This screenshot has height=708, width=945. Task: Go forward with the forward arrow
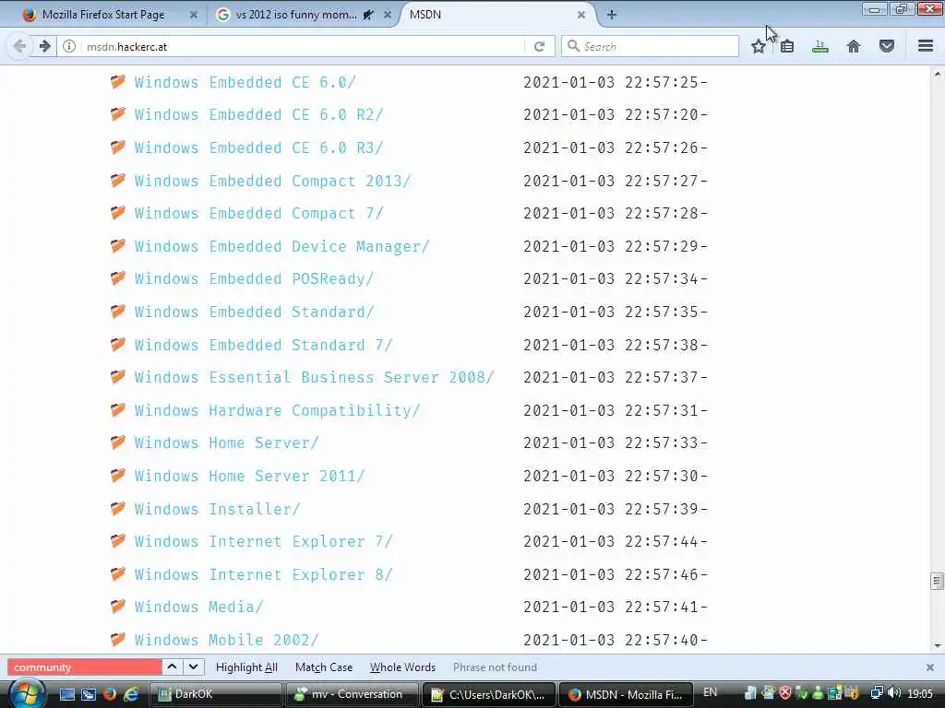tap(44, 46)
